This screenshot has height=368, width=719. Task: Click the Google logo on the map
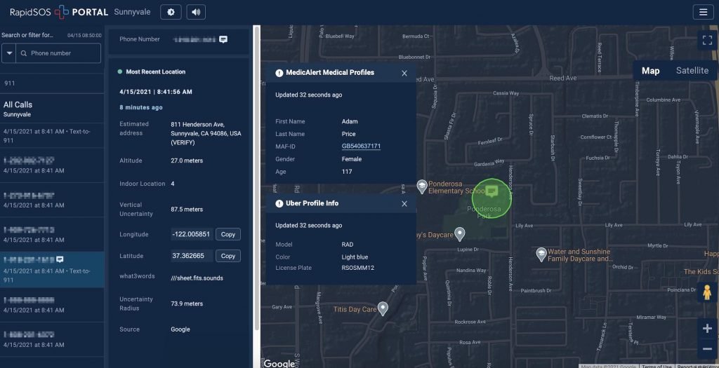(x=279, y=363)
